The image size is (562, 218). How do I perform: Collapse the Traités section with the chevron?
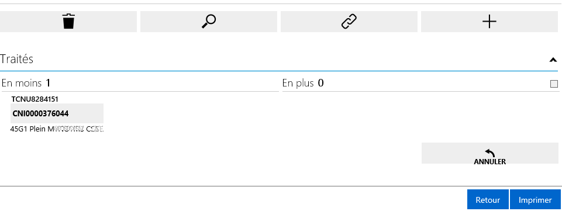click(553, 60)
